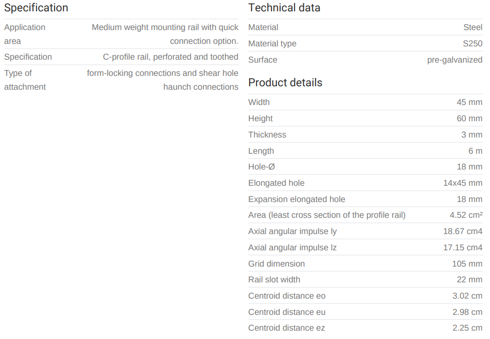
Task: Click the Product details heading
Action: (x=285, y=83)
